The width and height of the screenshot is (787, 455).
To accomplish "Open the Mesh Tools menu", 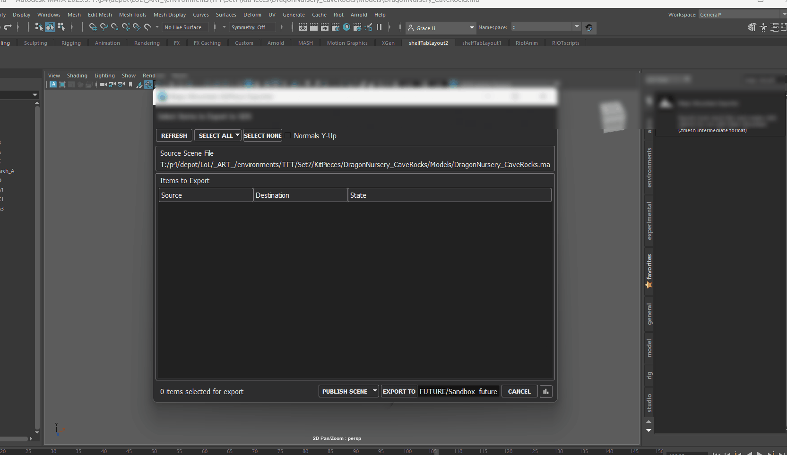I will 133,15.
